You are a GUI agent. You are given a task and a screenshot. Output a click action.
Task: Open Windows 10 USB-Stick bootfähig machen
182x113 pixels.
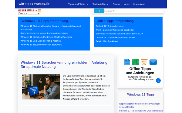(x=41, y=41)
